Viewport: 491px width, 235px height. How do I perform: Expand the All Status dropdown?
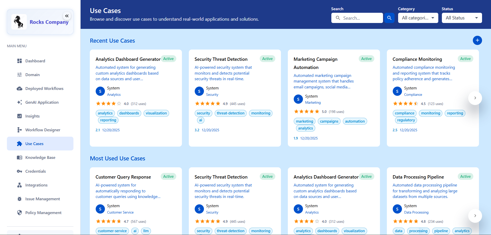(x=462, y=18)
